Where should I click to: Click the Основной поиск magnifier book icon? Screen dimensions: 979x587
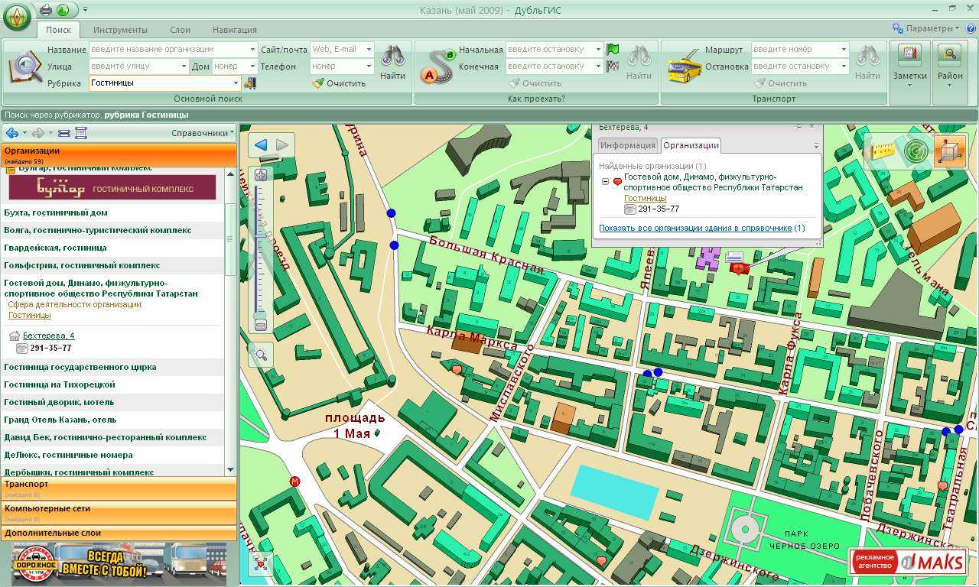coord(24,67)
